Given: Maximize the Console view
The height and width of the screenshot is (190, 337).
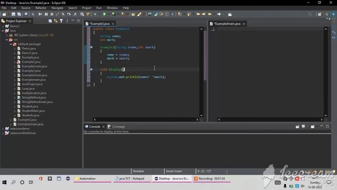Looking at the screenshot, I should tap(328, 127).
